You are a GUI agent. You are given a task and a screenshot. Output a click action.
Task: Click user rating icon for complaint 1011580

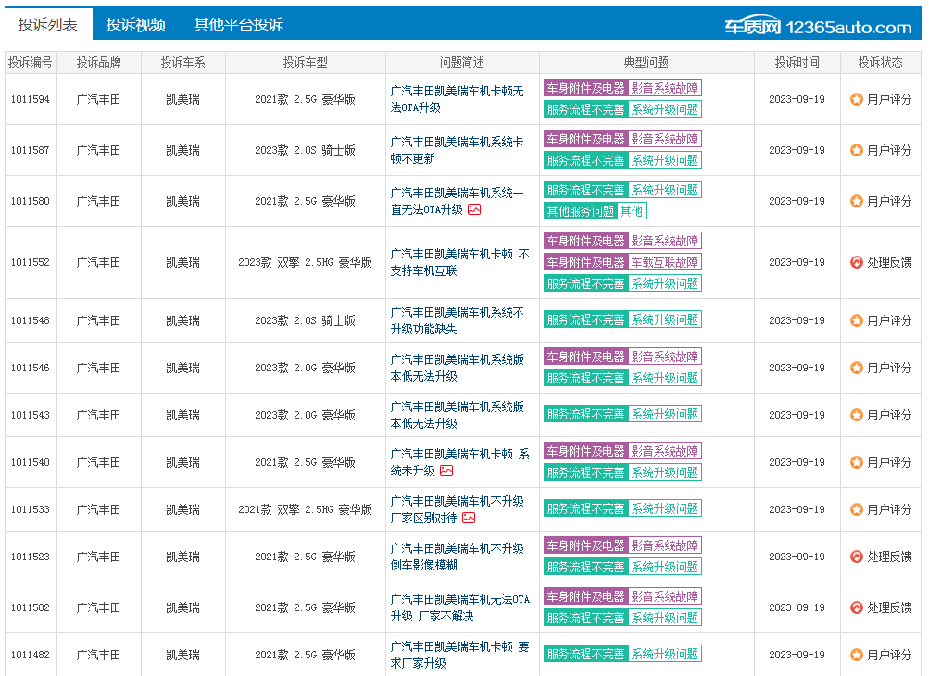click(x=856, y=201)
